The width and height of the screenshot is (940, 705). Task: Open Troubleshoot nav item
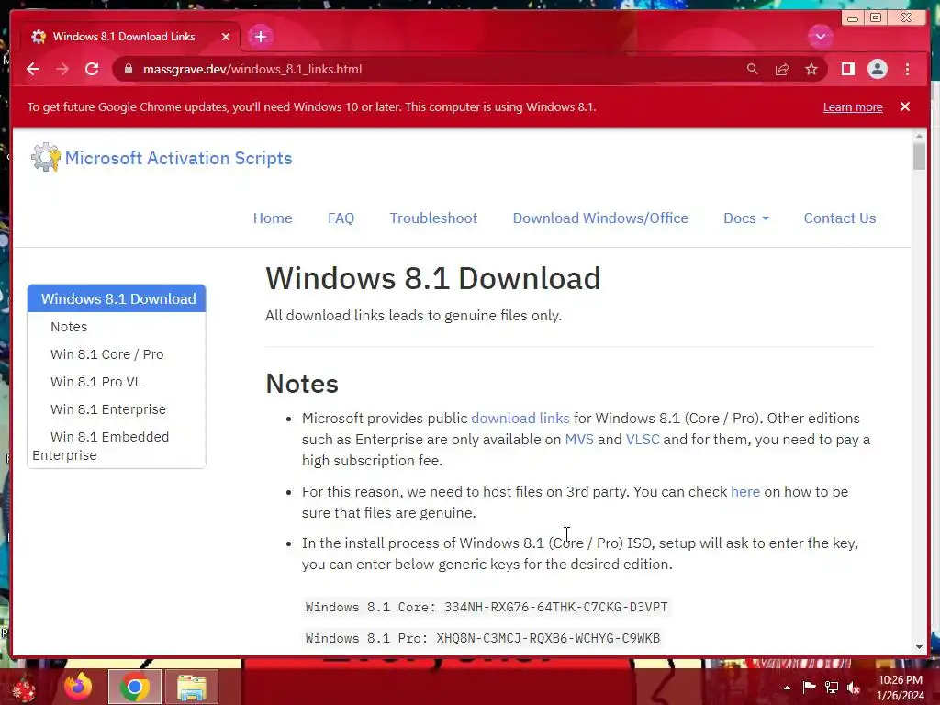(433, 218)
